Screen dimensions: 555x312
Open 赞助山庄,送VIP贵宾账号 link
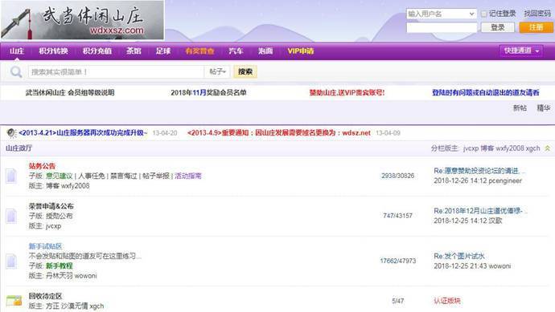tap(347, 93)
